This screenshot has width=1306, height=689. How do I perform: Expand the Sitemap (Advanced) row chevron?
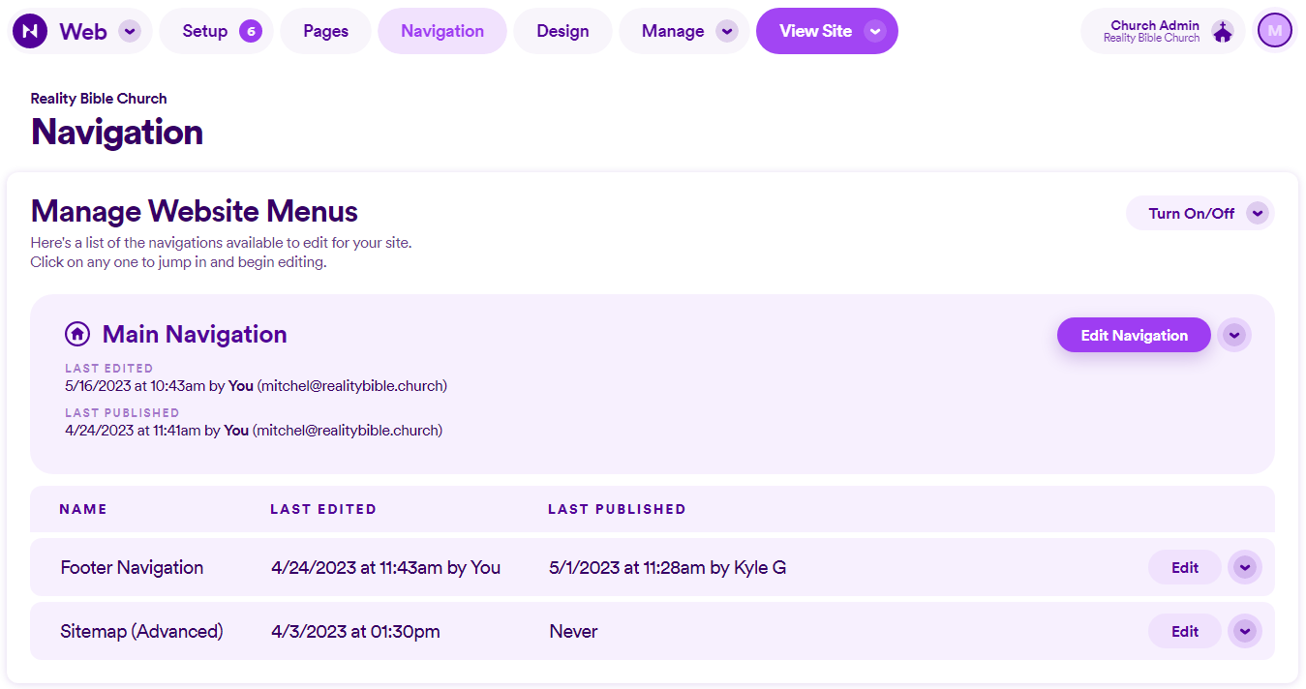[1245, 630]
